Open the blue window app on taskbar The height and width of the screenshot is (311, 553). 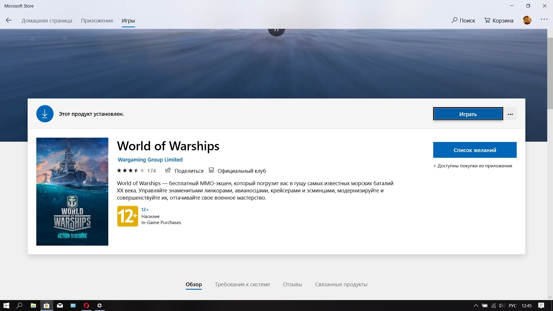pyautogui.click(x=73, y=306)
